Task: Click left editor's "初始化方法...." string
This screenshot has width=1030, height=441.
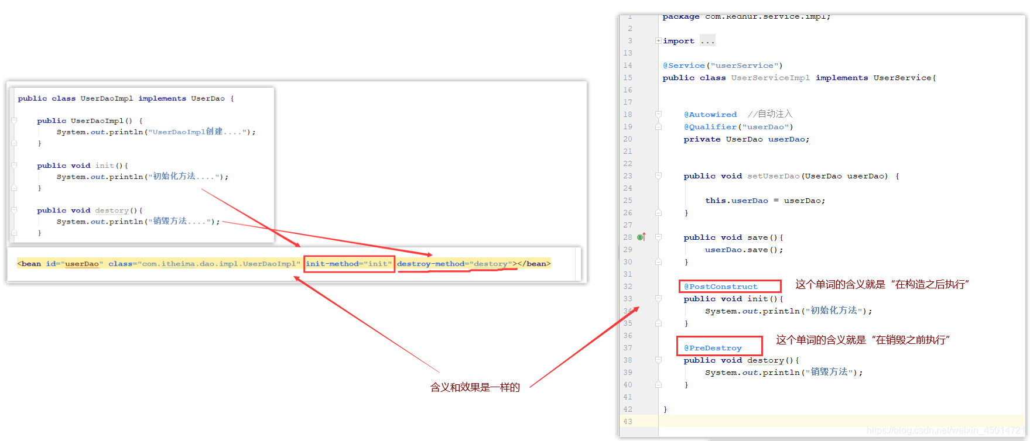Action: (x=184, y=176)
